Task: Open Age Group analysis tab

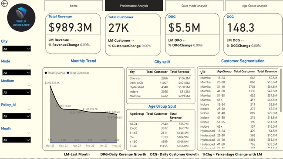Action: [x=254, y=6]
